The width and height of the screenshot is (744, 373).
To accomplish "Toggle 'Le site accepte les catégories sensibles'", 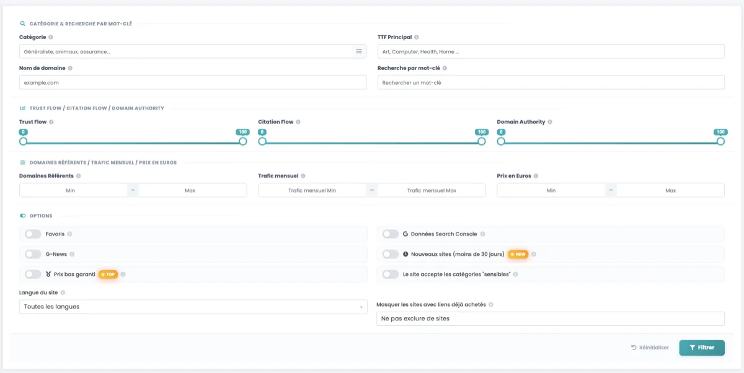I will 391,273.
